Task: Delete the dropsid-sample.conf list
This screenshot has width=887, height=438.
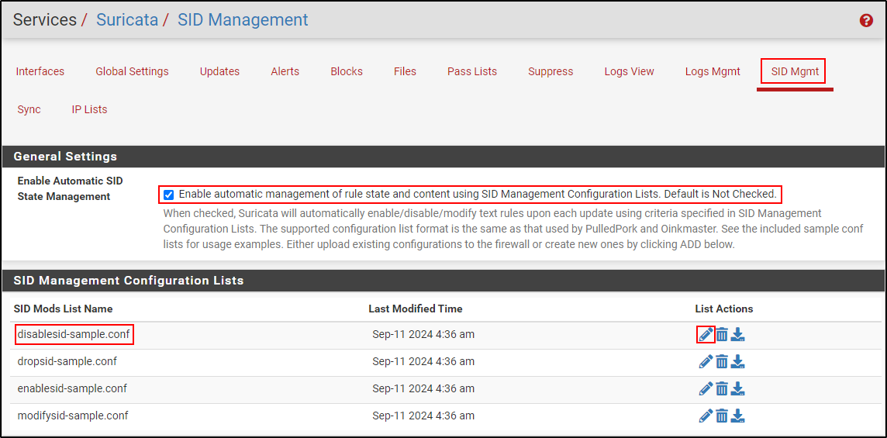Action: point(722,361)
